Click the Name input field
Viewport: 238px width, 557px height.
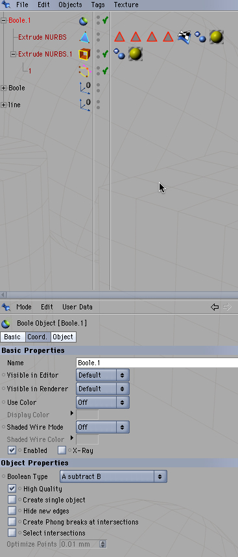click(x=157, y=363)
